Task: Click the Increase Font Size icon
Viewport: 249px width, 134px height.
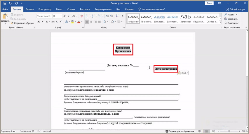Action: pyautogui.click(x=65, y=16)
